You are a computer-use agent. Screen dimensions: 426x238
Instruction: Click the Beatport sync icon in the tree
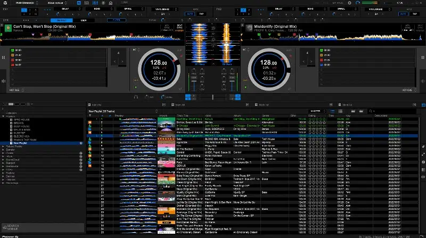coord(80,162)
